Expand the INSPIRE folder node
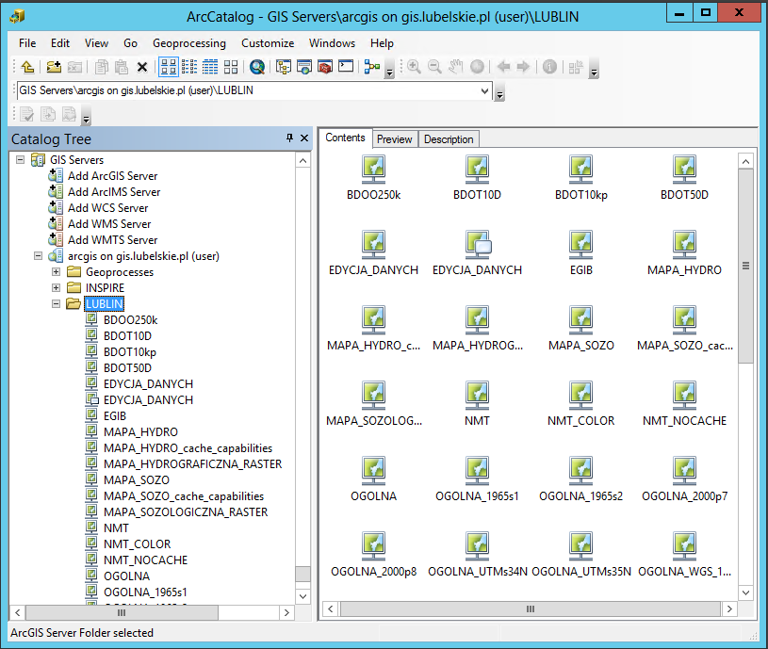 pyautogui.click(x=57, y=288)
